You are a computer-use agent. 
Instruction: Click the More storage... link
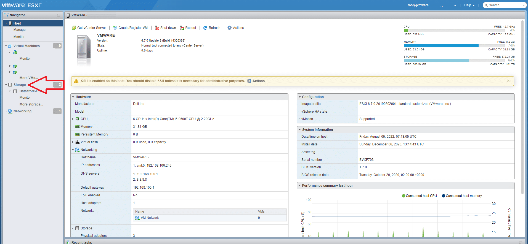[31, 104]
